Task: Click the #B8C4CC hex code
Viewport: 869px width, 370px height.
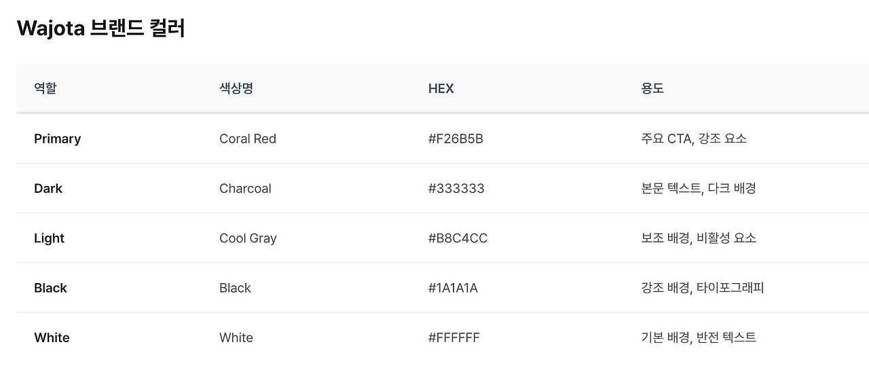Action: coord(458,238)
